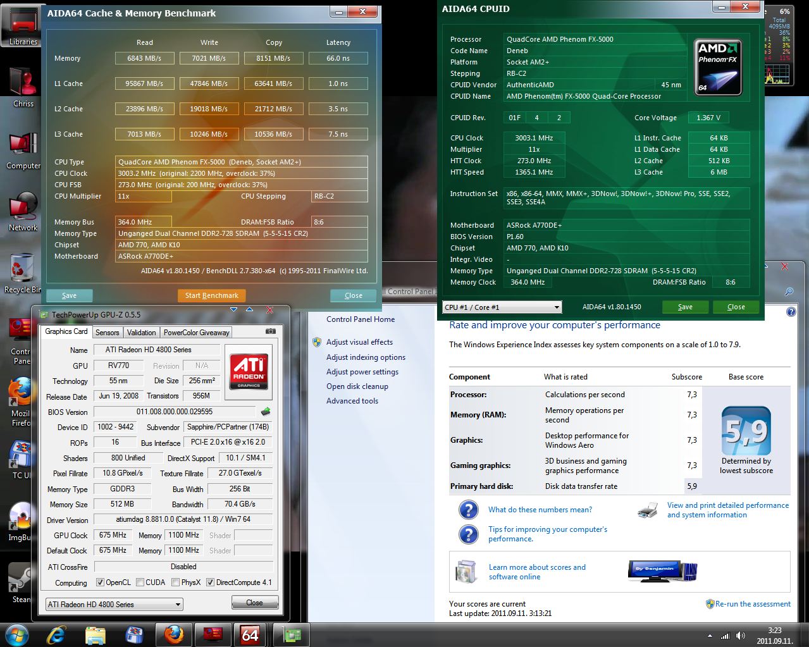Click Open disk cleanup link
The width and height of the screenshot is (809, 647).
[x=357, y=386]
